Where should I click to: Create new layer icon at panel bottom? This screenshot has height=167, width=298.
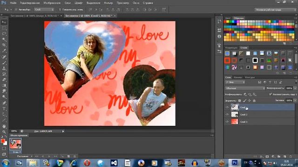(x=284, y=157)
